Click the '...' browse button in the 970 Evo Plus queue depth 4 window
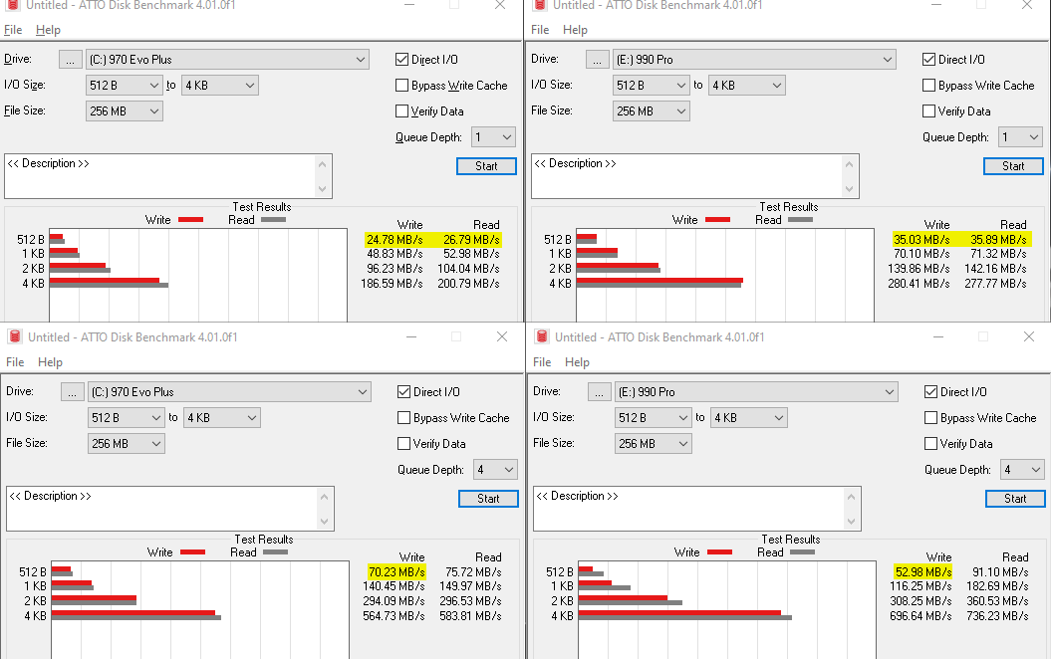Screen dimensions: 1051x659 (x=72, y=392)
